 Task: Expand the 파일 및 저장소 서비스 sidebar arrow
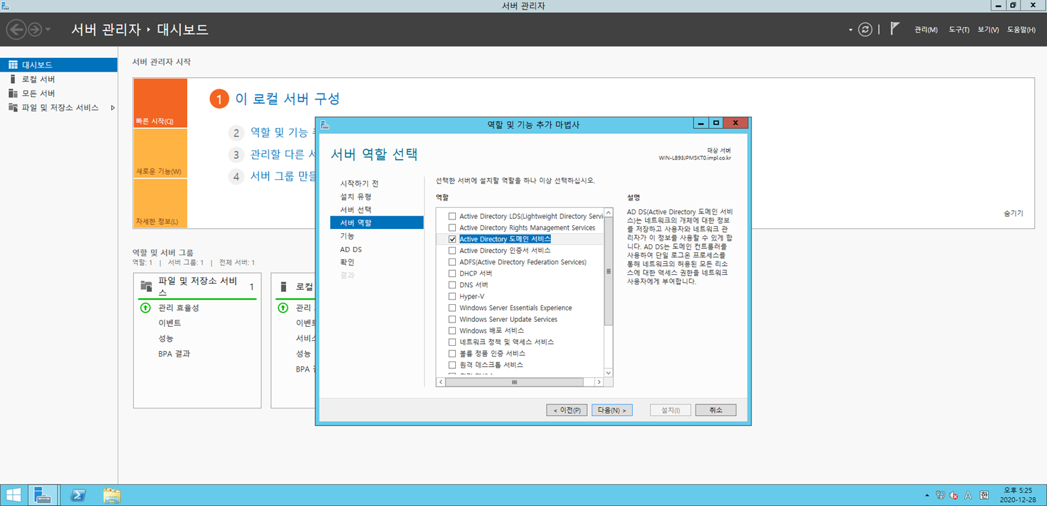(113, 108)
